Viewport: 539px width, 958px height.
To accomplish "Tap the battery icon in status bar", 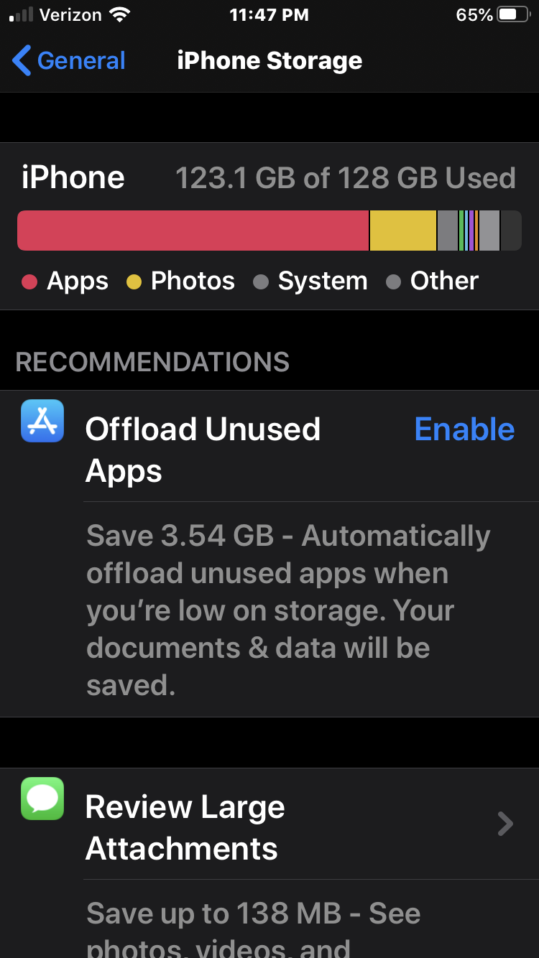I will point(513,14).
